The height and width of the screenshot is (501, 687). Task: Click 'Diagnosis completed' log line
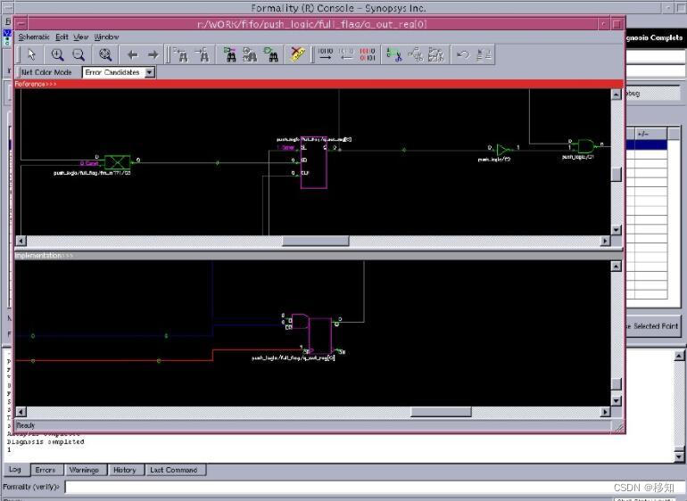coord(46,442)
